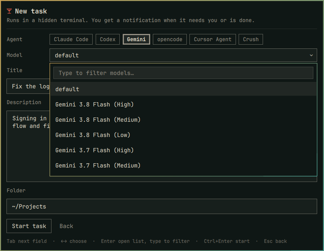Choose Gemini 3.7 Flash (Medium) model
This screenshot has width=324, height=251.
(183, 166)
